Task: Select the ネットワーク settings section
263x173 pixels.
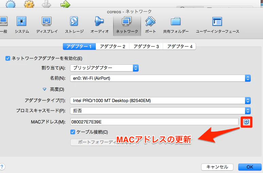Action: click(127, 26)
